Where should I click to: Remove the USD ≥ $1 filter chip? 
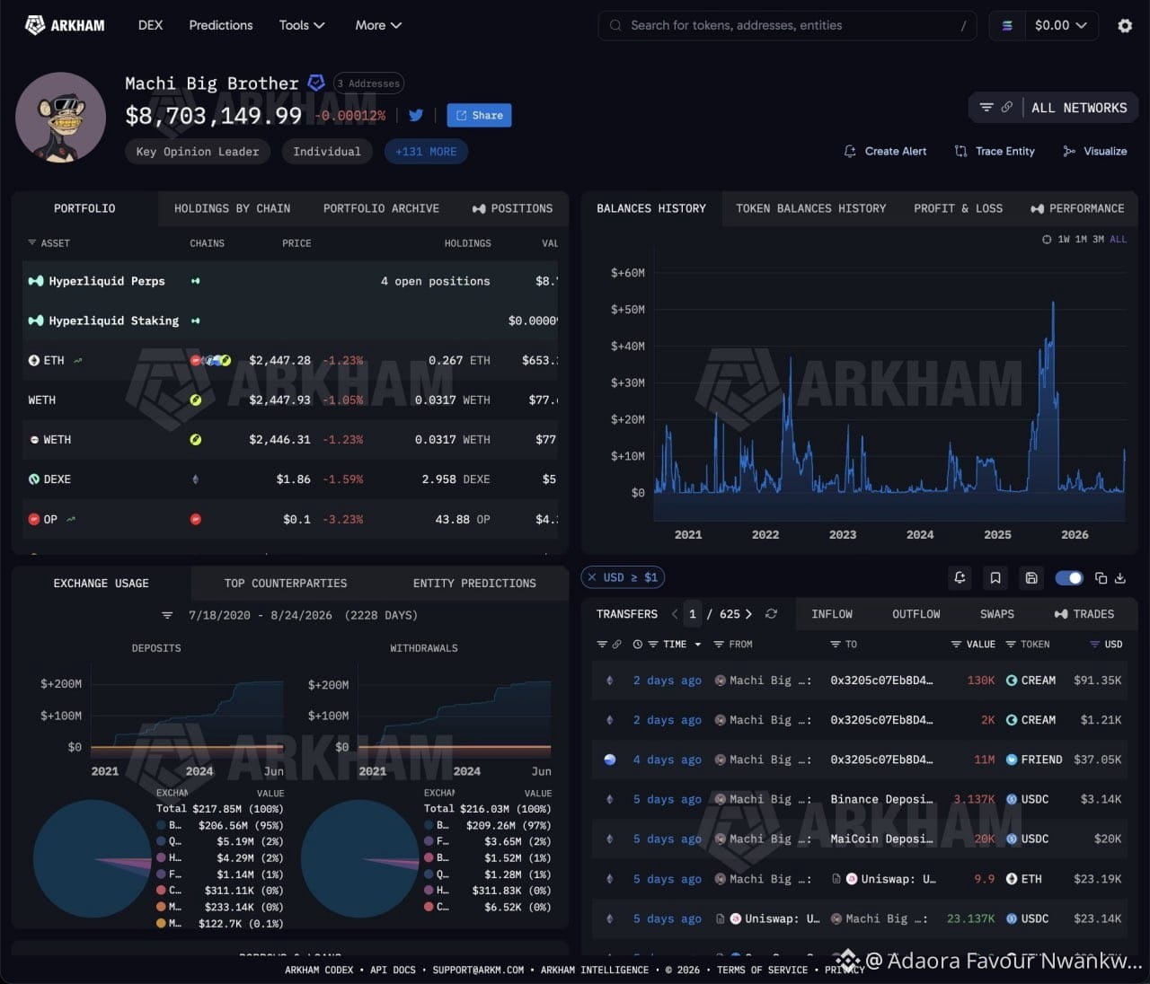[591, 577]
